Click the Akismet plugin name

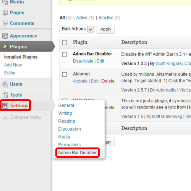point(81,74)
